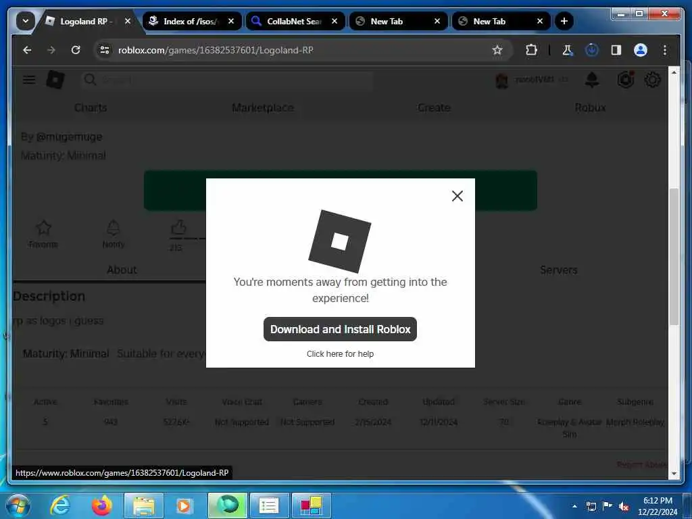692x519 pixels.
Task: Close the Index of /isos tab
Action: [231, 21]
